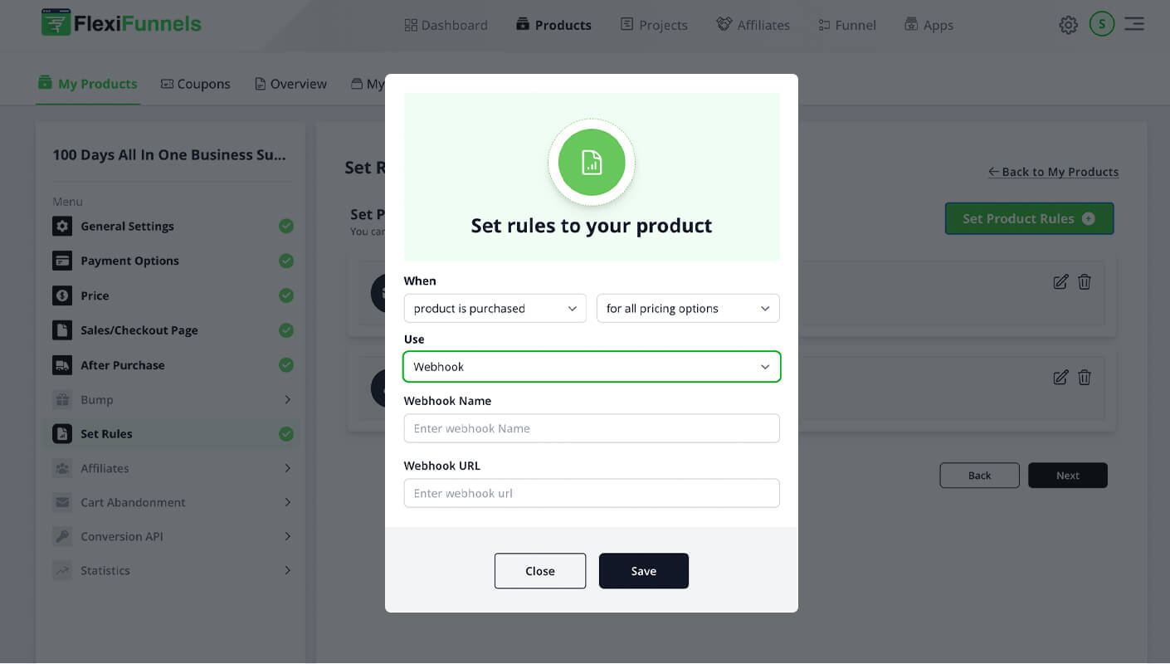This screenshot has height=664, width=1170.
Task: Go to Dashboard in top navigation
Action: (446, 25)
